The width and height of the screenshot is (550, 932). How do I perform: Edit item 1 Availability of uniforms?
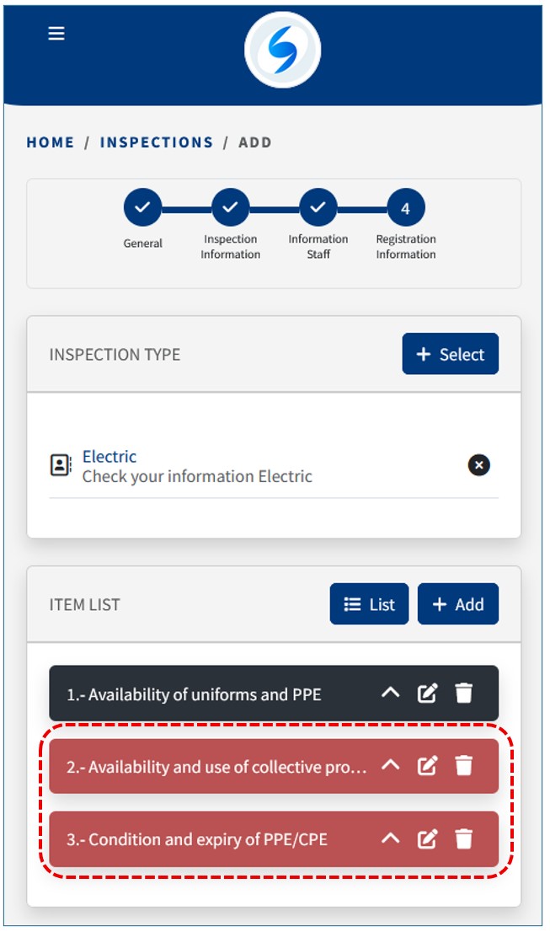coord(428,694)
